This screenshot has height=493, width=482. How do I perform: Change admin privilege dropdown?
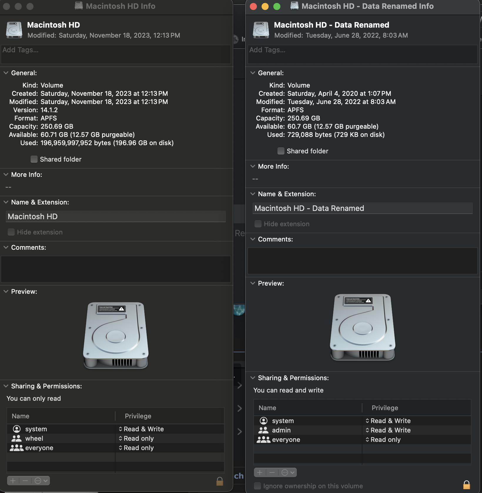coord(388,430)
